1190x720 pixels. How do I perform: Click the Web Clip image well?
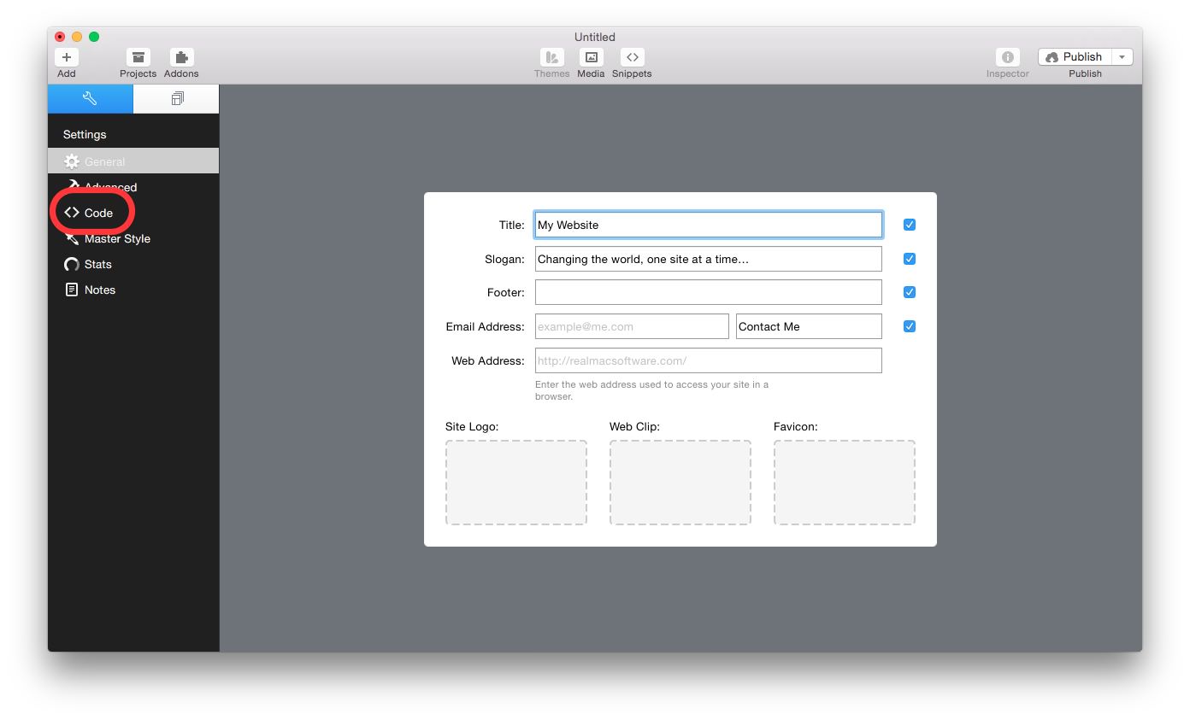click(680, 483)
